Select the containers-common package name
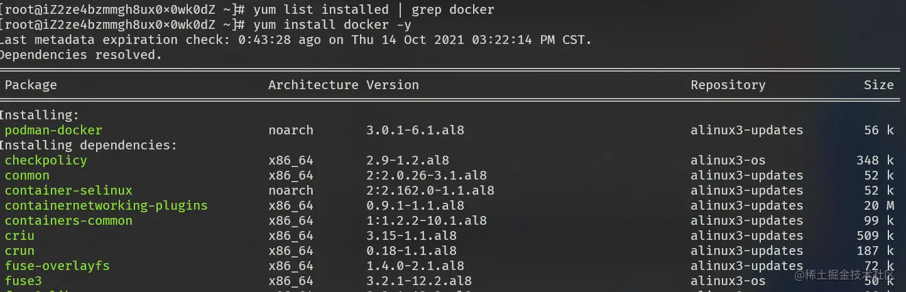Screen dimensions: 906x292 [68, 221]
